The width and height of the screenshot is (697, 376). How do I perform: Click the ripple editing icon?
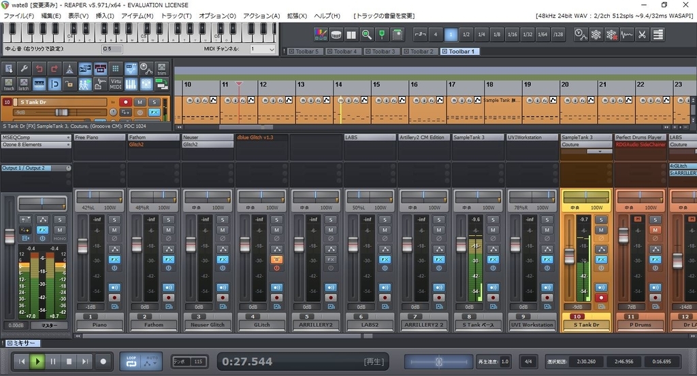pos(162,84)
